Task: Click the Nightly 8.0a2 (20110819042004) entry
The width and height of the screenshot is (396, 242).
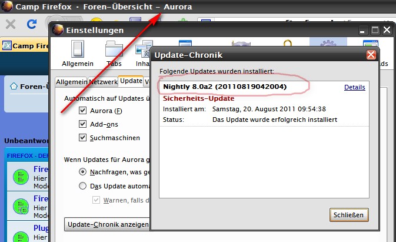Action: [225, 87]
